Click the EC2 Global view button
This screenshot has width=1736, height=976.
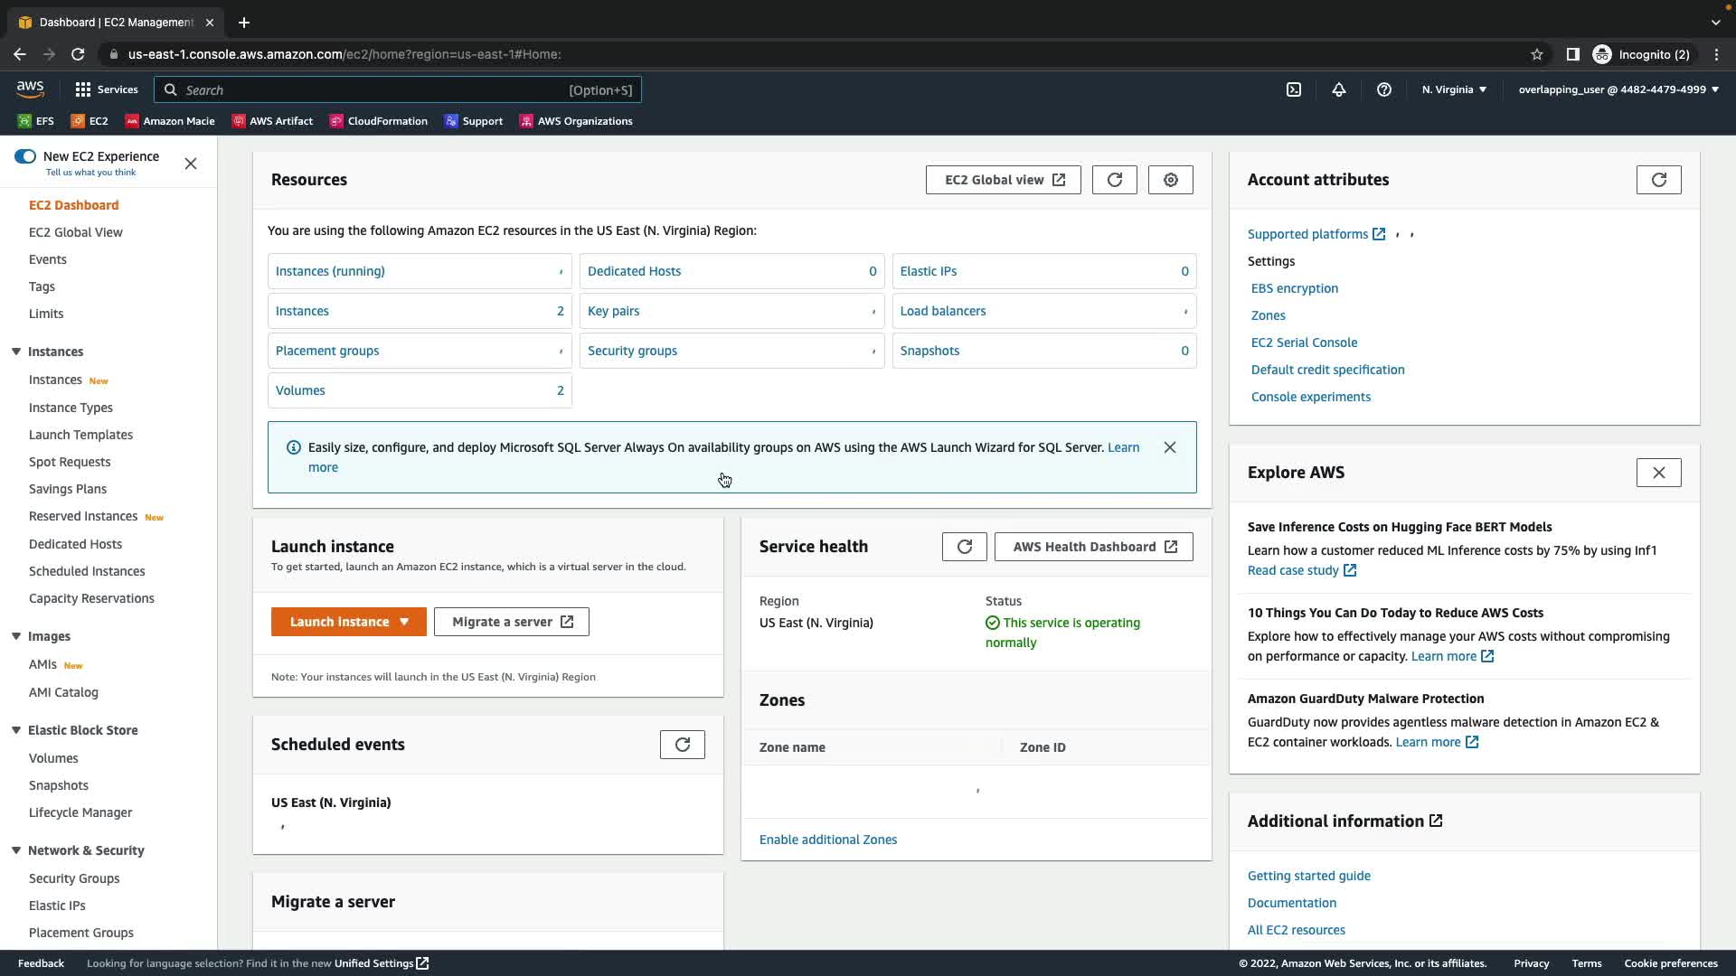coord(1004,180)
